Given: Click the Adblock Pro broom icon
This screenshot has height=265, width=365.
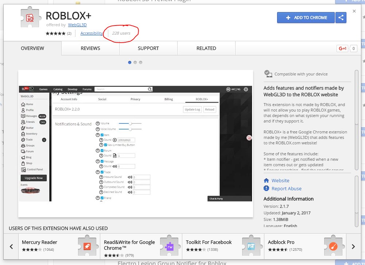Looking at the screenshot, I should (333, 246).
